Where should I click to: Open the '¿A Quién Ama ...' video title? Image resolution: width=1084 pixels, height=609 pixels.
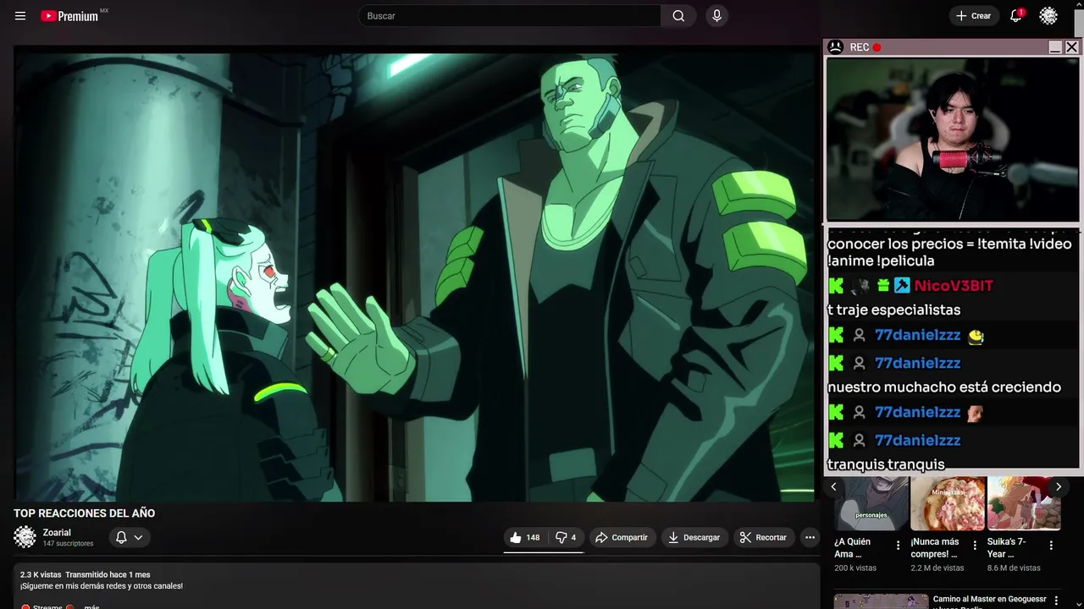pyautogui.click(x=853, y=548)
